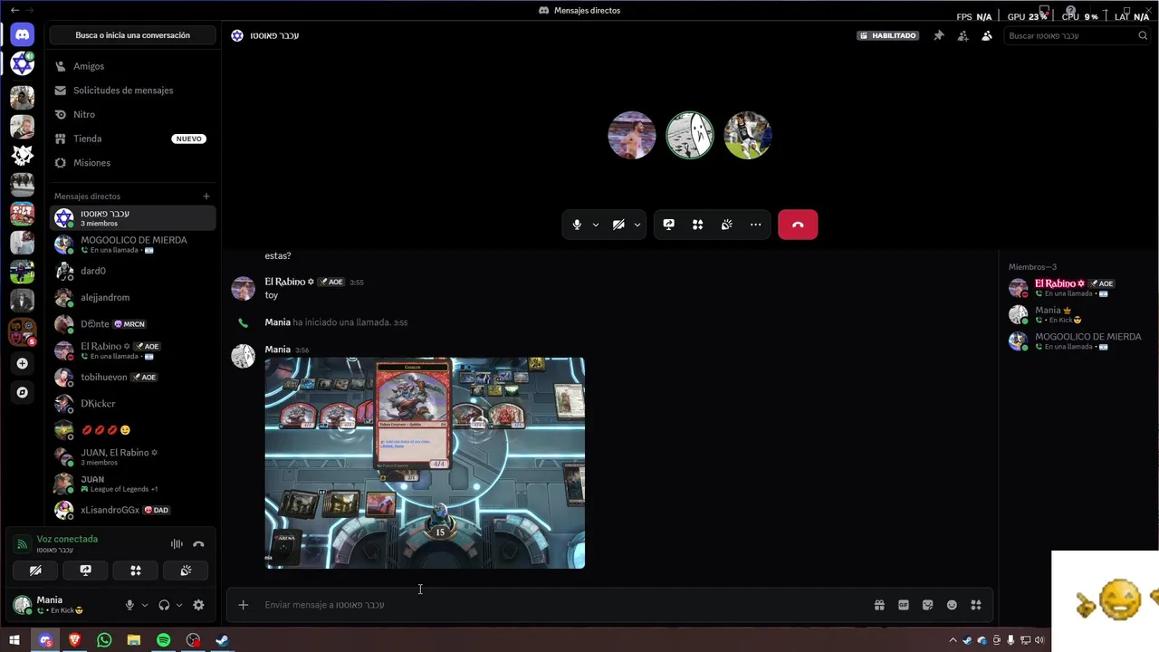
Task: Toggle camera in the call controls
Action: 618,225
